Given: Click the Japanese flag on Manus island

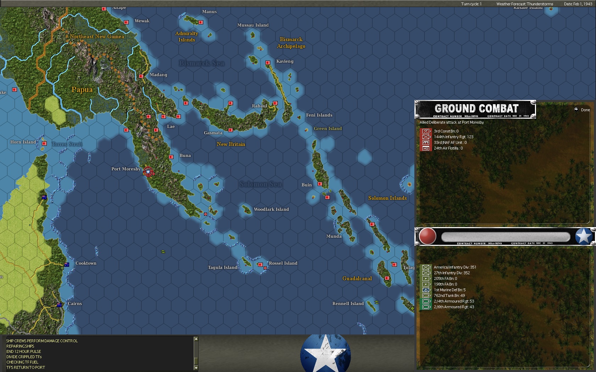Looking at the screenshot, I should 200,22.
